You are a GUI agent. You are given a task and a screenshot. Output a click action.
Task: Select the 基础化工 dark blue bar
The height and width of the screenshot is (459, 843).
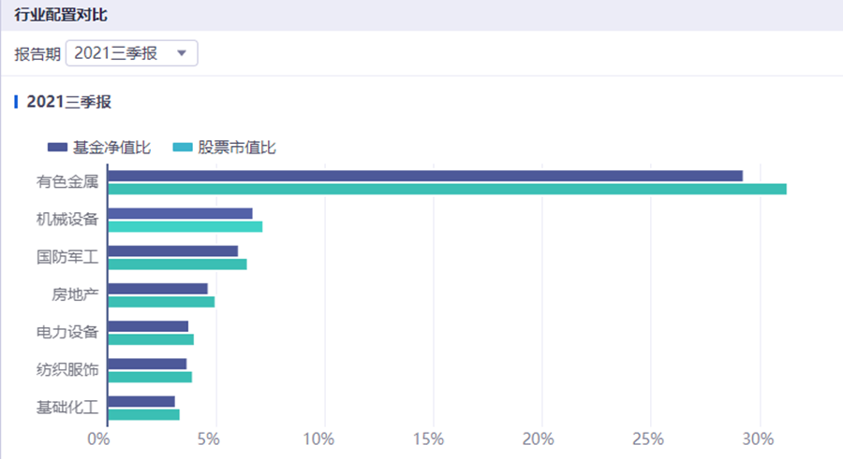(141, 402)
